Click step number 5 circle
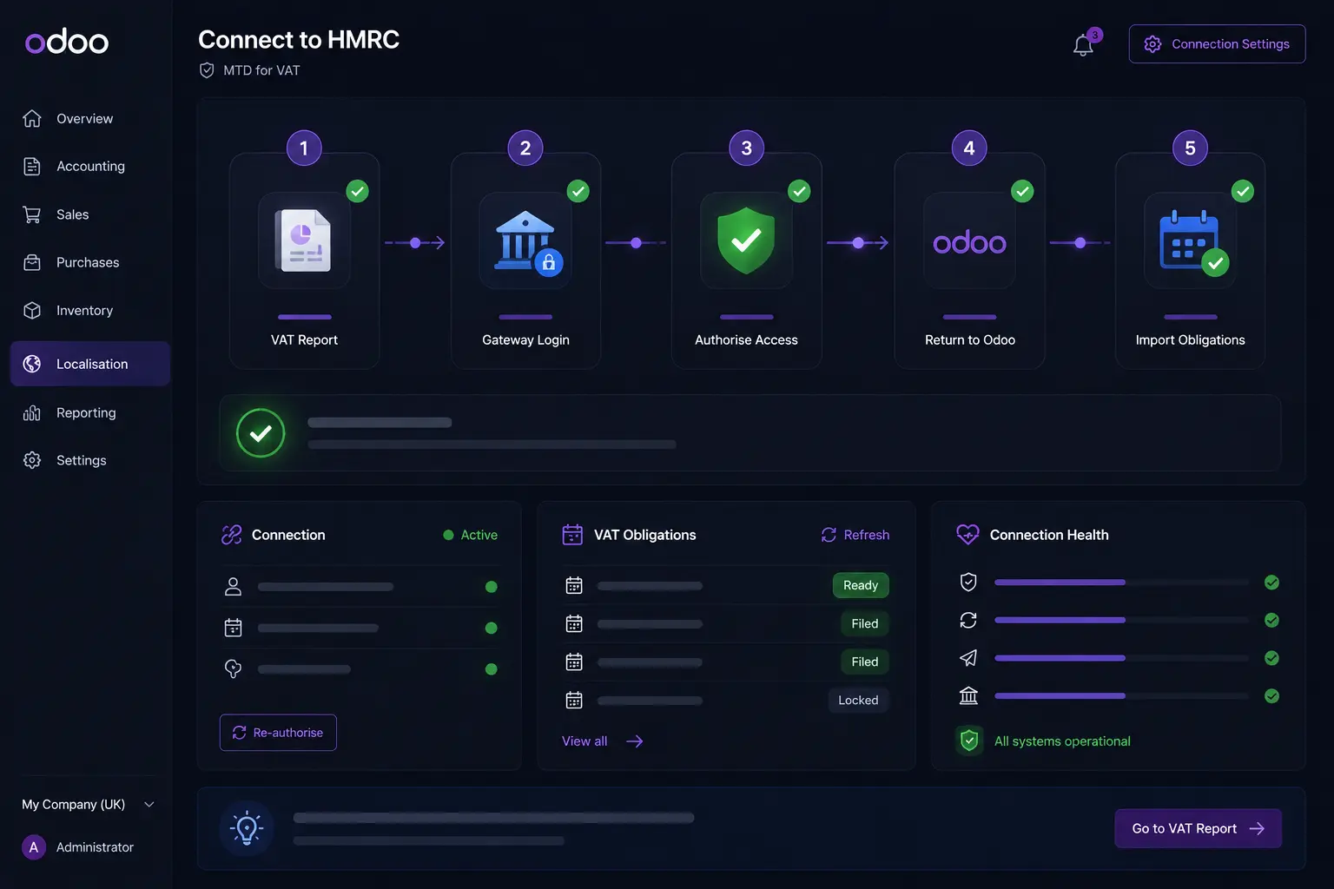This screenshot has width=1334, height=889. (x=1190, y=148)
